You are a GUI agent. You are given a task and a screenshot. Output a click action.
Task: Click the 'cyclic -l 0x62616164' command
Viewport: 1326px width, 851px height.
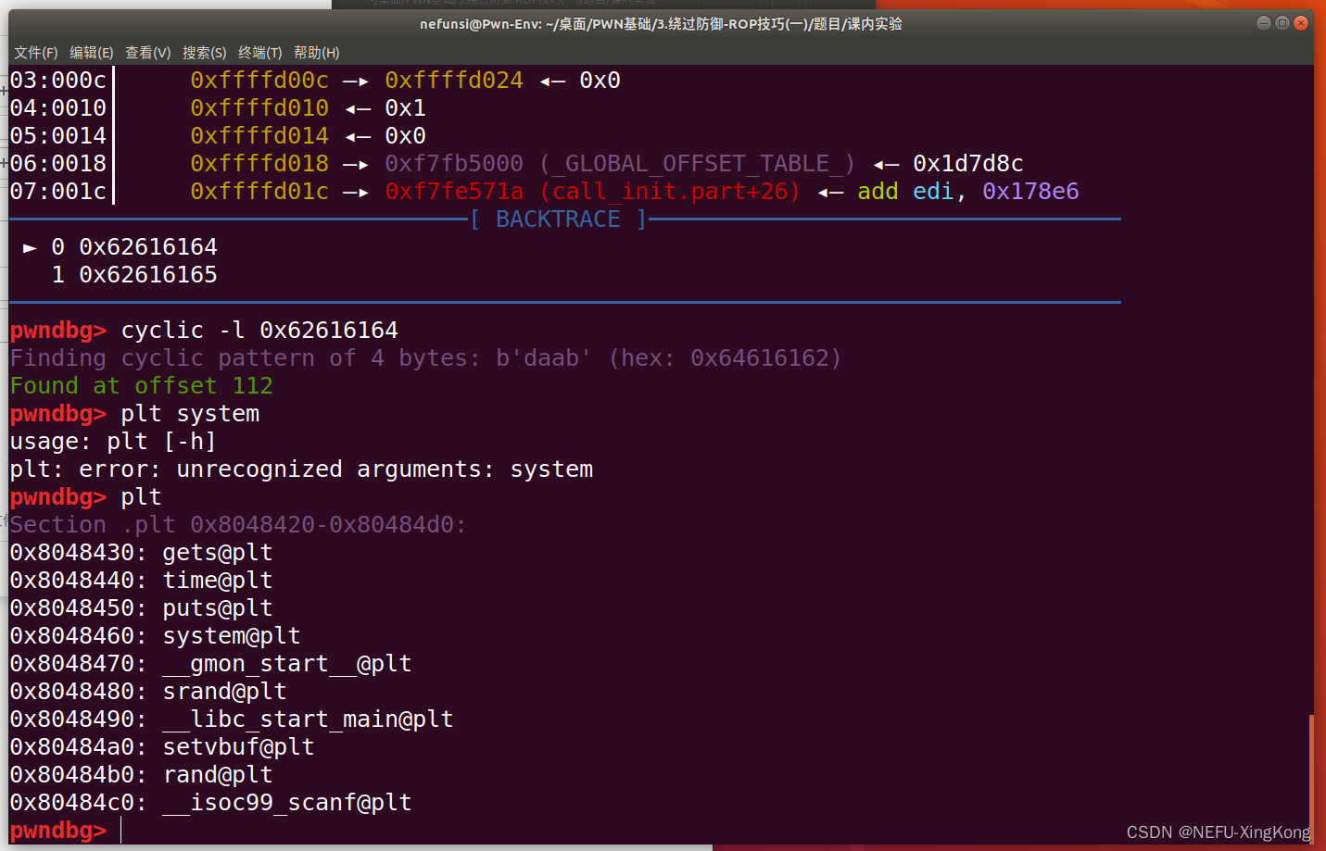pos(259,331)
